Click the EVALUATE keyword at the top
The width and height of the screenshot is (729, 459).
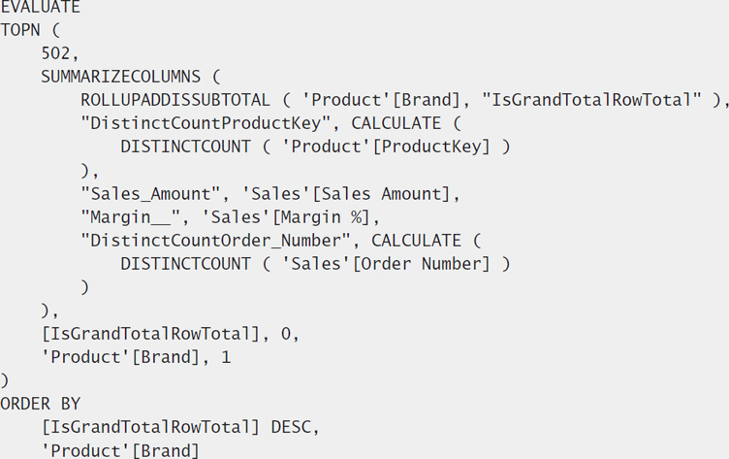pyautogui.click(x=40, y=7)
